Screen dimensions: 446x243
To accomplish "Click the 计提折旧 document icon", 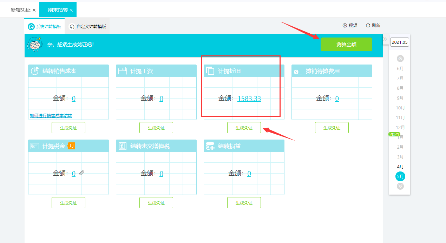I will [210, 70].
